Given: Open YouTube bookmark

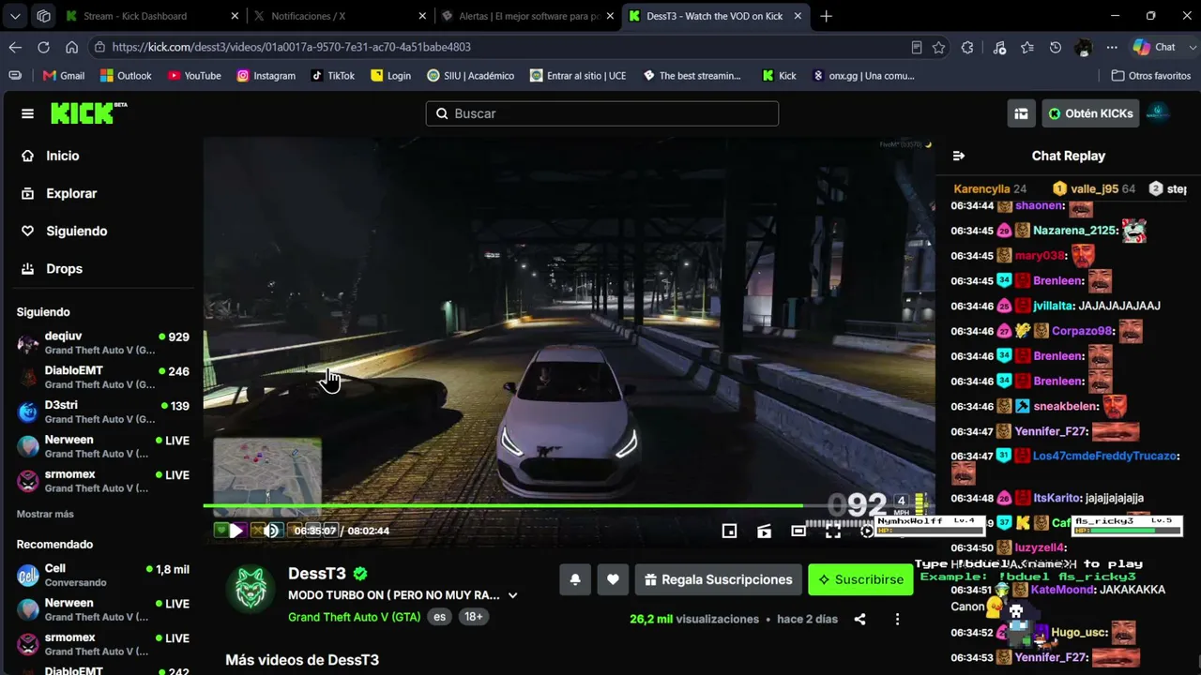Looking at the screenshot, I should [x=194, y=76].
